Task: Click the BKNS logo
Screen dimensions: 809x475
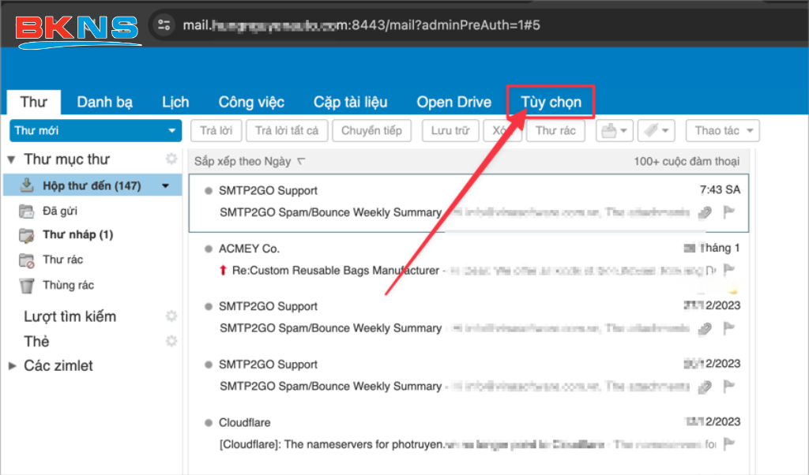Action: 77,29
